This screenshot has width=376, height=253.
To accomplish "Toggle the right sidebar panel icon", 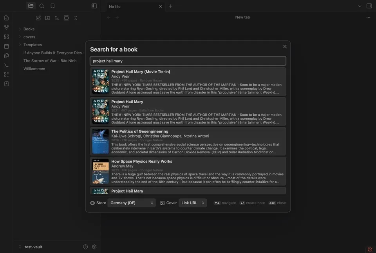I will [x=369, y=6].
